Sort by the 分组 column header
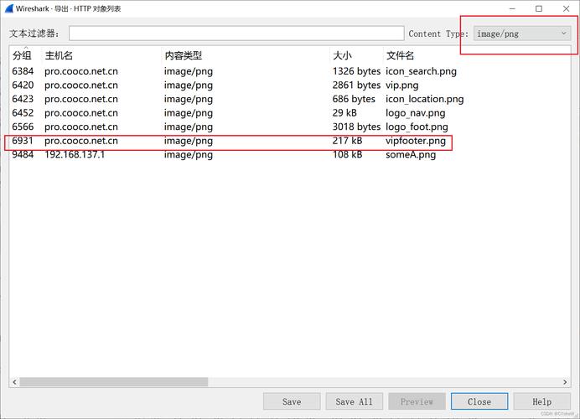 22,55
